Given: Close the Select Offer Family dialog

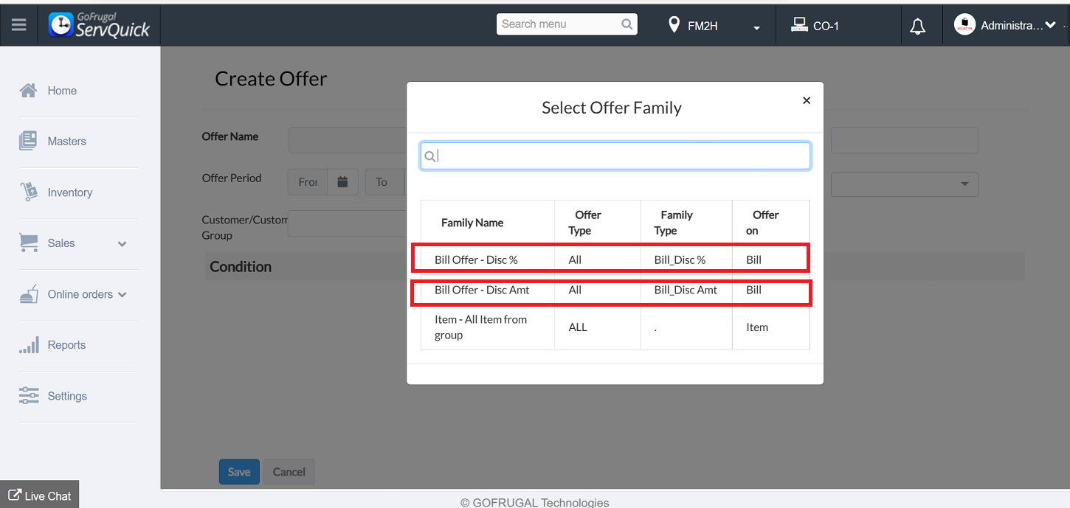Looking at the screenshot, I should pos(807,100).
